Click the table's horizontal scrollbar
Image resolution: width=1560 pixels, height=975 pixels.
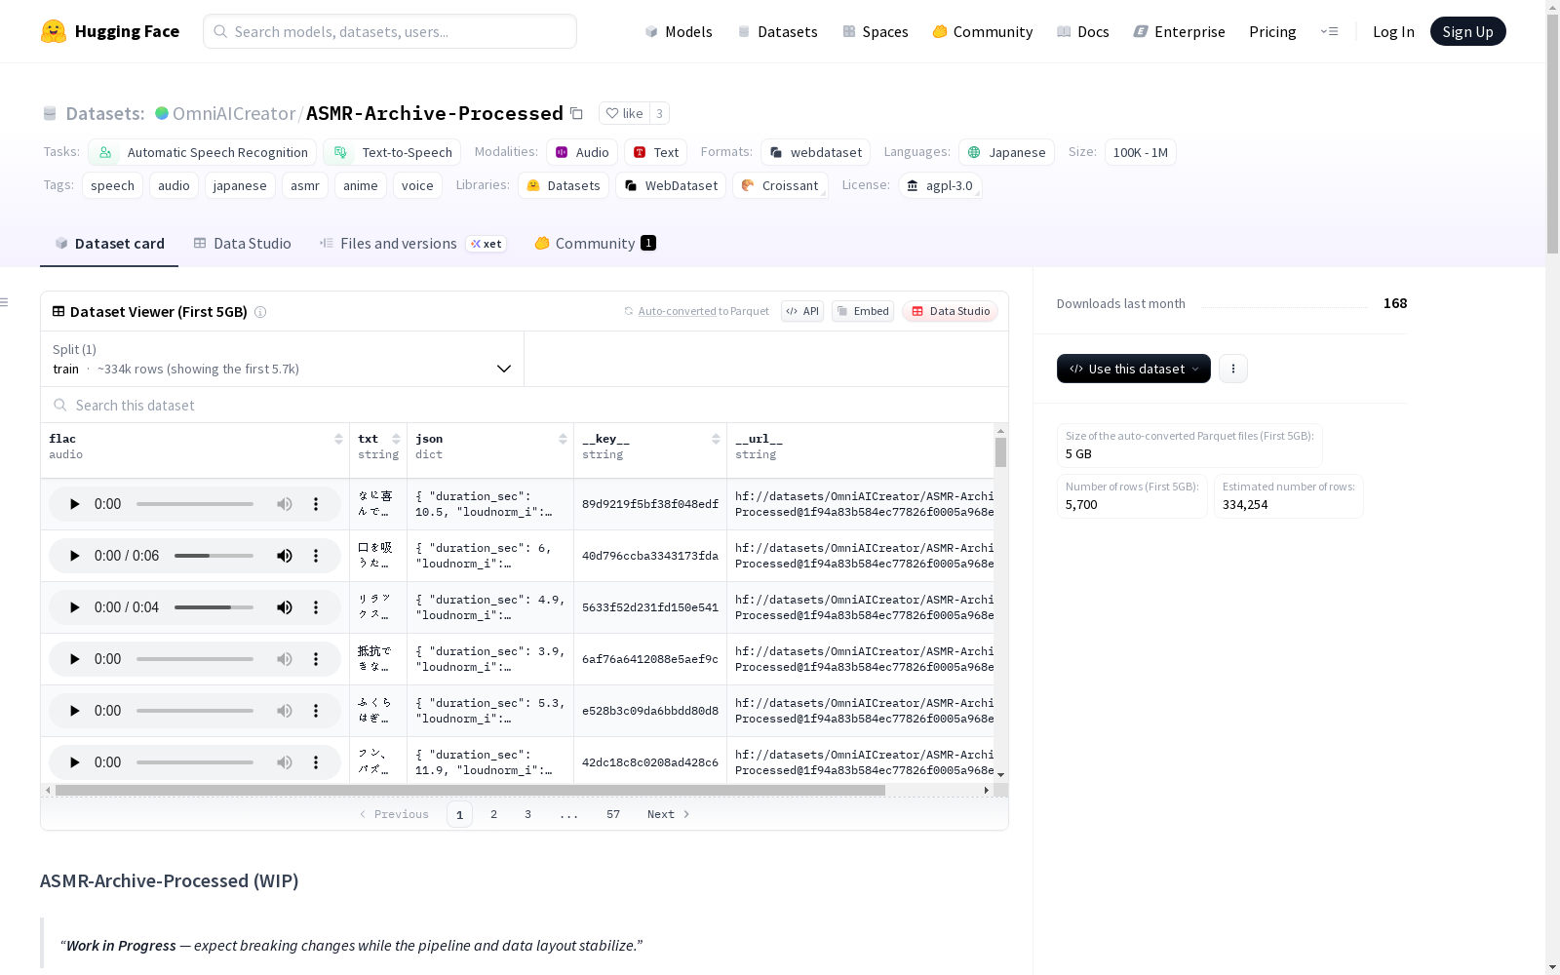(470, 791)
